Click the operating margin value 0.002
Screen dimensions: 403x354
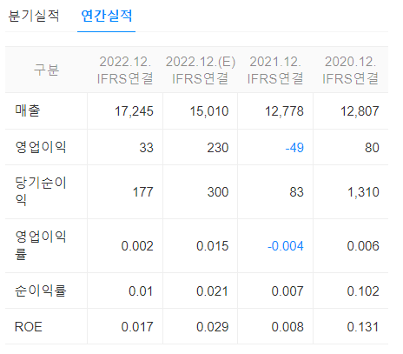(x=137, y=246)
